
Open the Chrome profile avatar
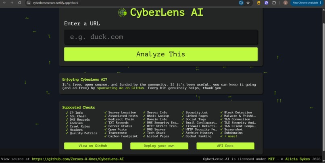coord(285,3)
